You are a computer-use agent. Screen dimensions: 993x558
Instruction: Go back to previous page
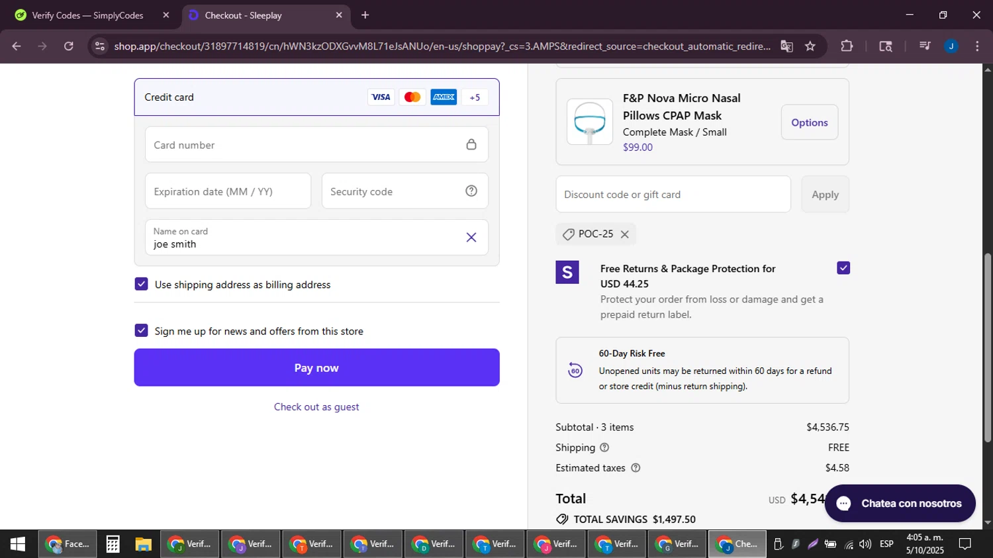click(17, 46)
